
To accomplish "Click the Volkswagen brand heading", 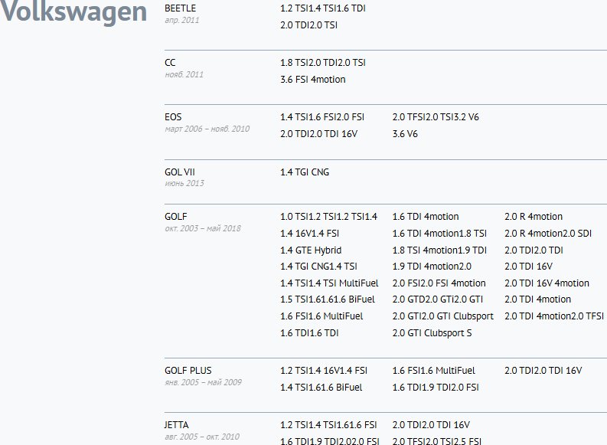I will pyautogui.click(x=73, y=12).
